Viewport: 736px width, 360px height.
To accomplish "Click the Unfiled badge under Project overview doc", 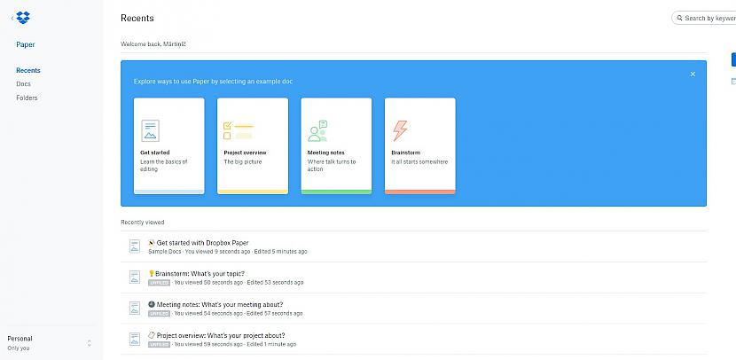I will pyautogui.click(x=159, y=345).
